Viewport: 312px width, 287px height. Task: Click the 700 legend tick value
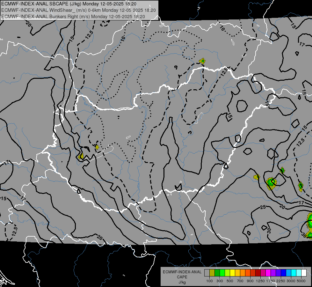tap(240, 281)
